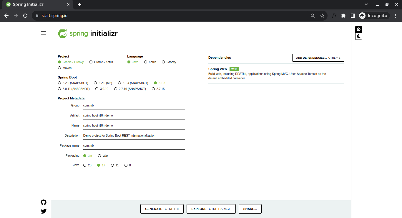This screenshot has height=218, width=402.
Task: Reload the page
Action: [x=25, y=16]
